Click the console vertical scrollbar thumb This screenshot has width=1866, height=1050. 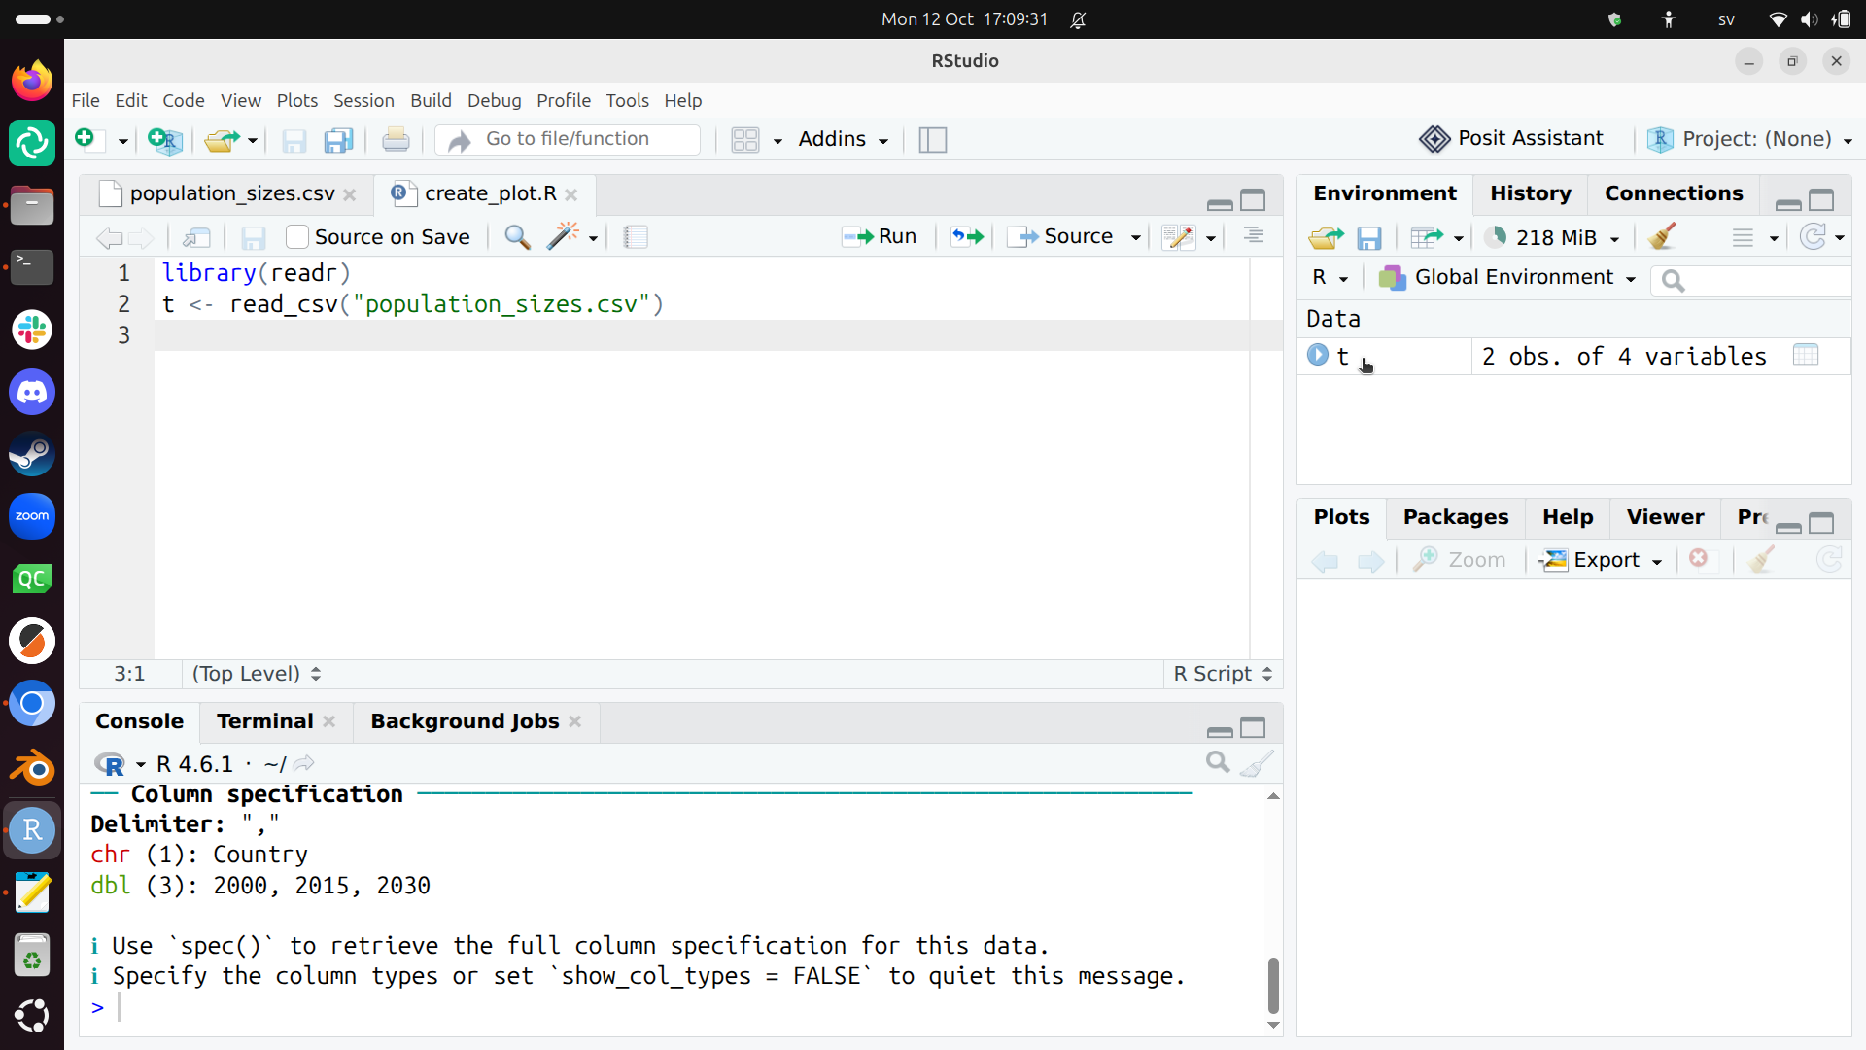point(1273,986)
